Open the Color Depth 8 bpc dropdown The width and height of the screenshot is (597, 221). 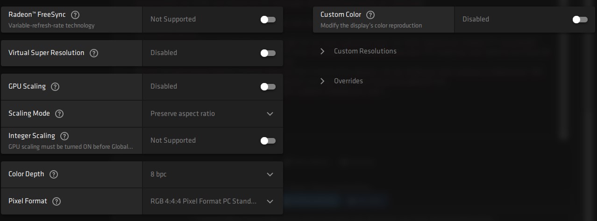tap(213, 174)
